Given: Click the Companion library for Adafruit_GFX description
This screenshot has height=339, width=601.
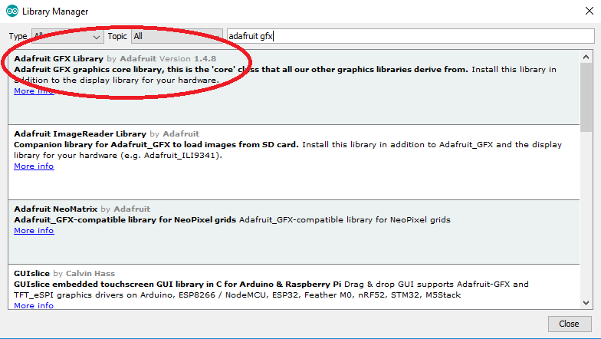Looking at the screenshot, I should 156,144.
